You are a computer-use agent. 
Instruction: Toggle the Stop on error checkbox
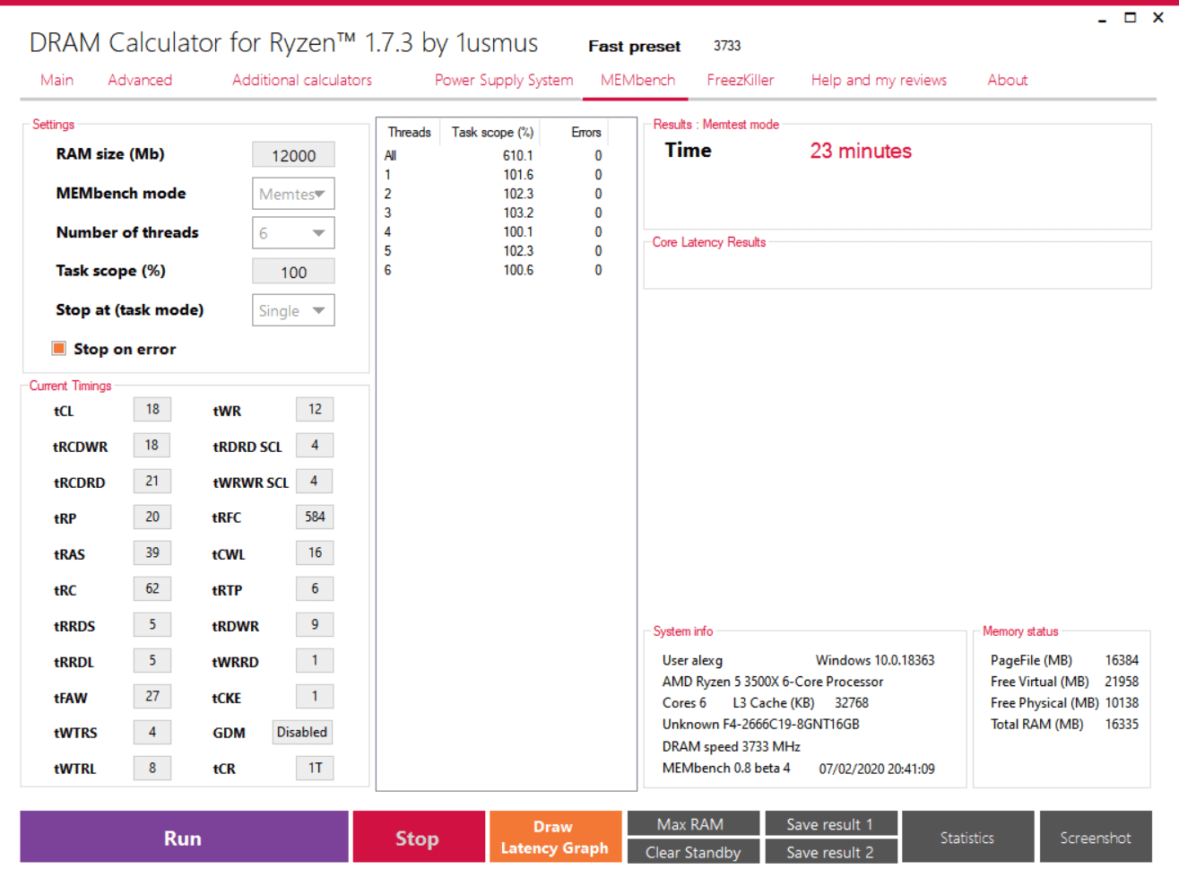click(59, 348)
